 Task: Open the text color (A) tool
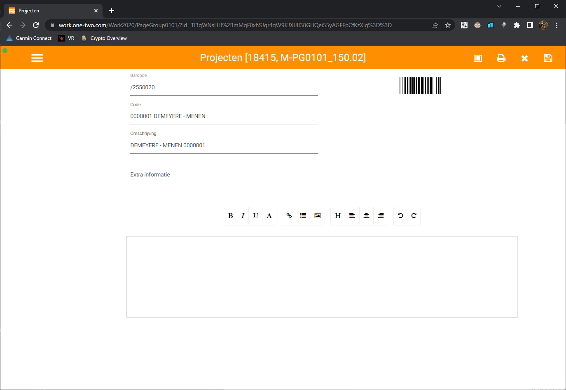[x=269, y=216]
